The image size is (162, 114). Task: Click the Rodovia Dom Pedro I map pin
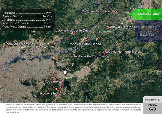[115, 12]
